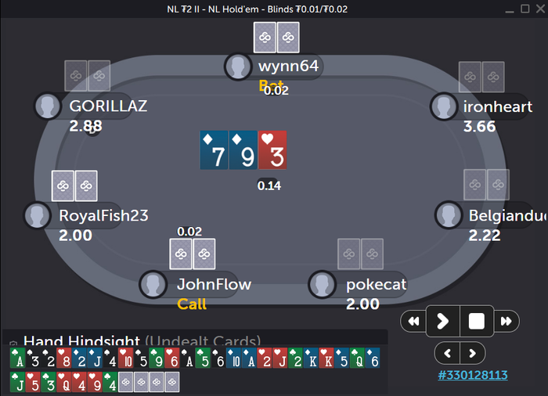Select ironheart's avatar icon

444,106
